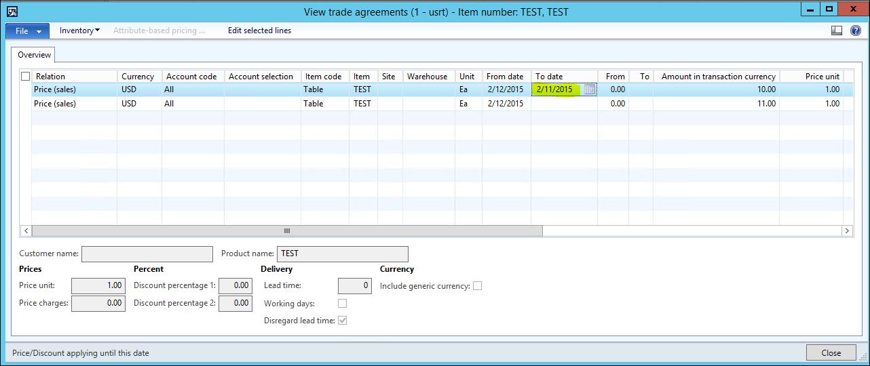Click the horizontal scrollbar thumb

[x=286, y=231]
